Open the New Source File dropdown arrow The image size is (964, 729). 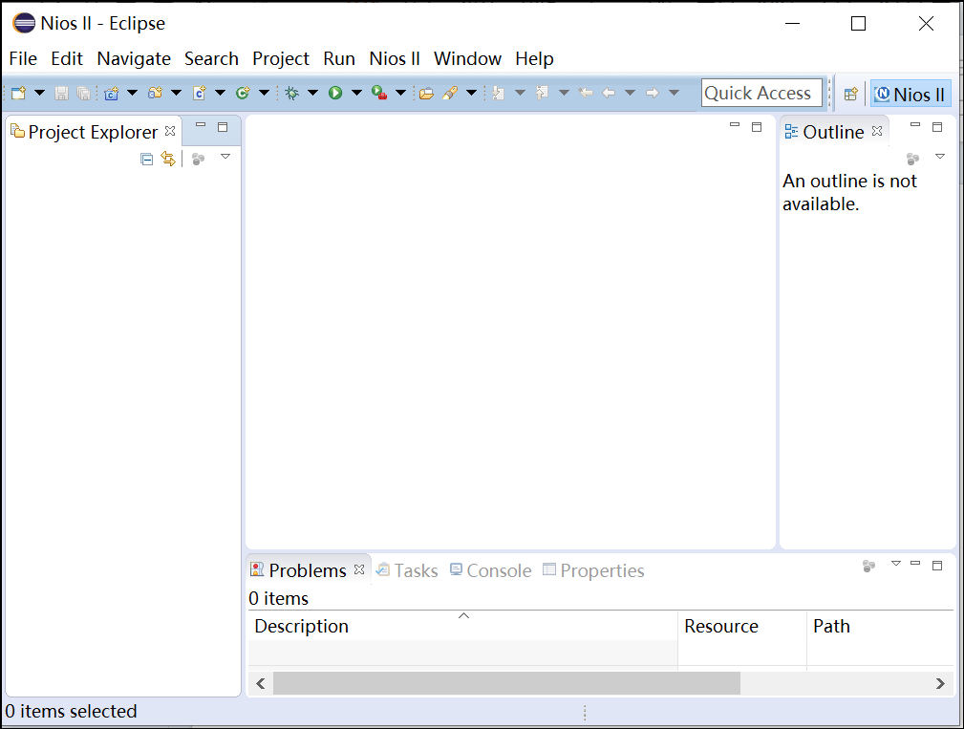pyautogui.click(x=220, y=93)
